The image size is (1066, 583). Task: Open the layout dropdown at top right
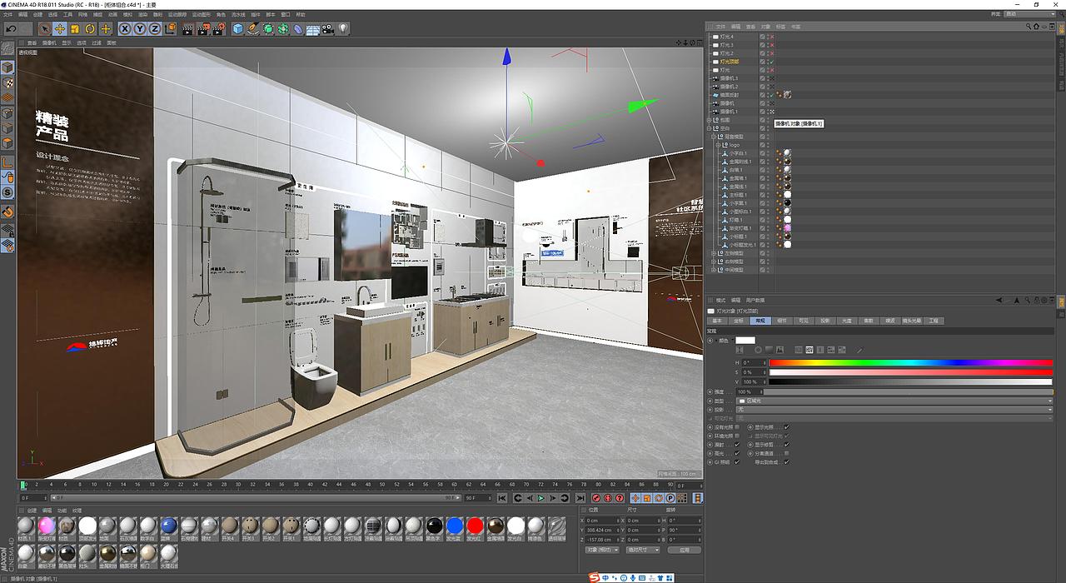1029,14
